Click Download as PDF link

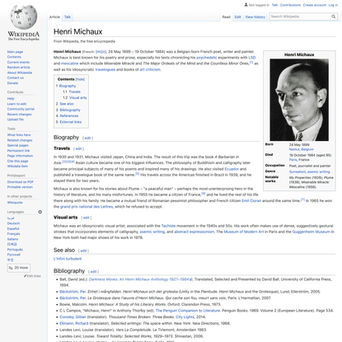coord(21,182)
